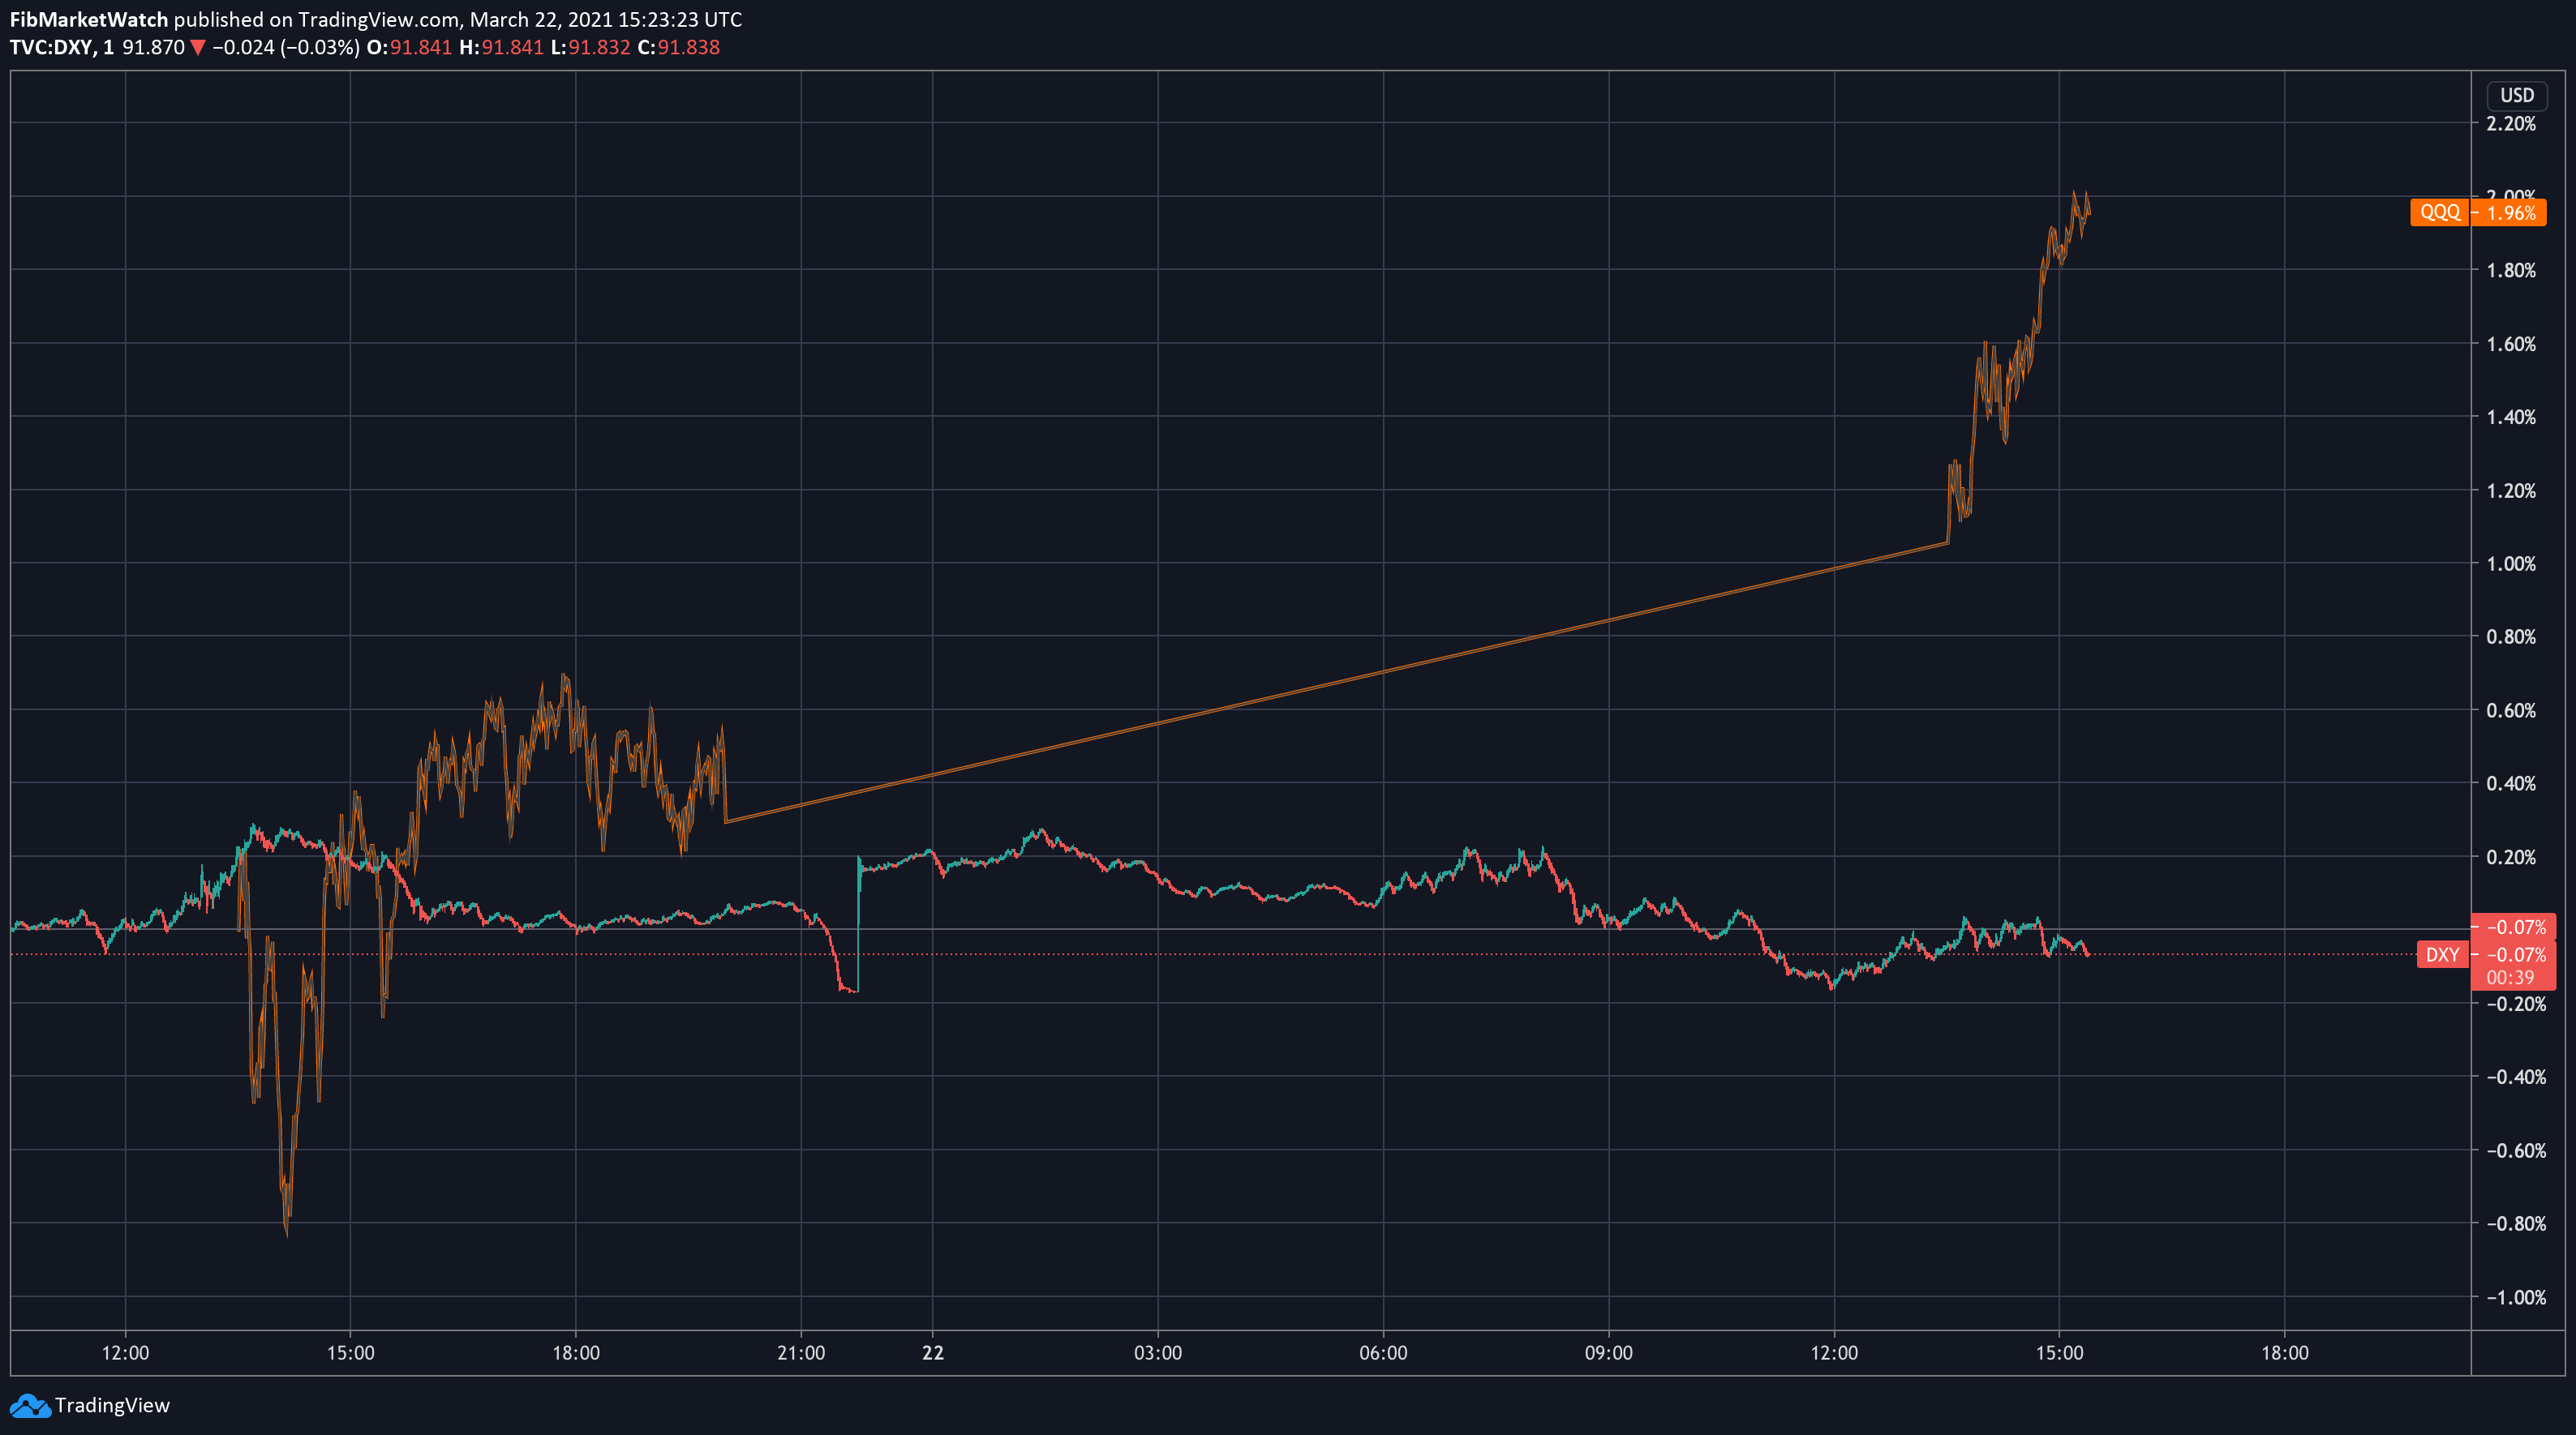Screen dimensions: 2576x1435
Task: Click the 0.60% price axis label
Action: tap(2511, 710)
